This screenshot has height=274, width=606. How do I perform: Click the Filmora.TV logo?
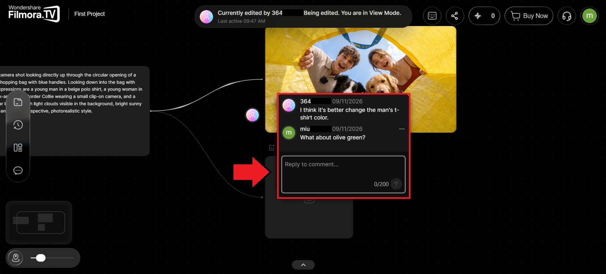coord(34,14)
